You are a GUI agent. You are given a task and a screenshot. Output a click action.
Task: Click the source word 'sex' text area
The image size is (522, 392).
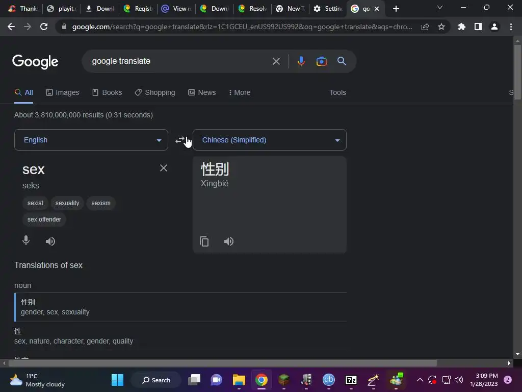click(x=33, y=169)
